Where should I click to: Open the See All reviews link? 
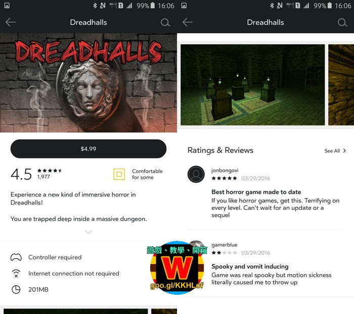tap(332, 151)
